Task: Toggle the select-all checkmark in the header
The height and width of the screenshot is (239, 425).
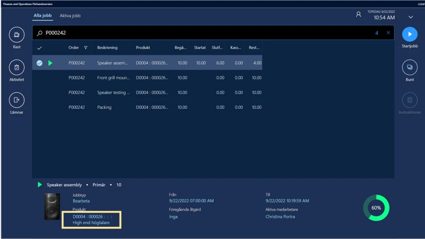Action: pos(39,47)
